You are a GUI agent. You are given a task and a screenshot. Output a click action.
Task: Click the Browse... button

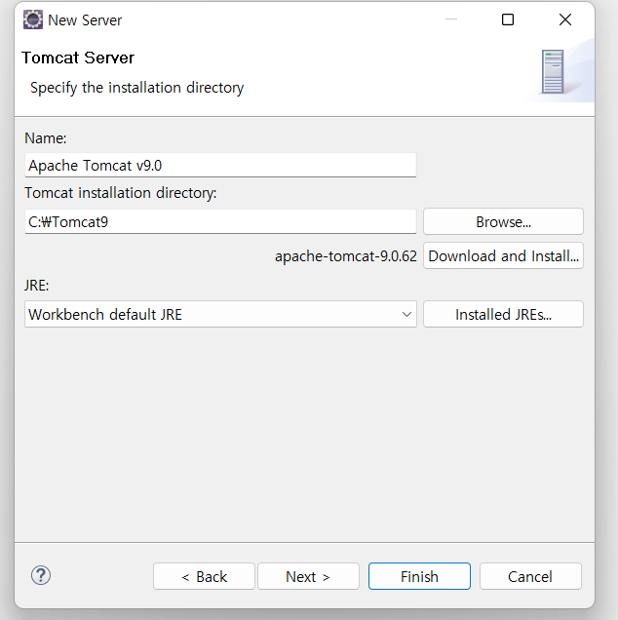pos(503,222)
